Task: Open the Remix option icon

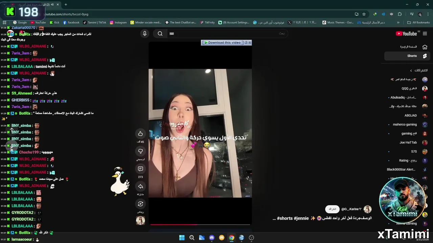Action: (x=140, y=204)
